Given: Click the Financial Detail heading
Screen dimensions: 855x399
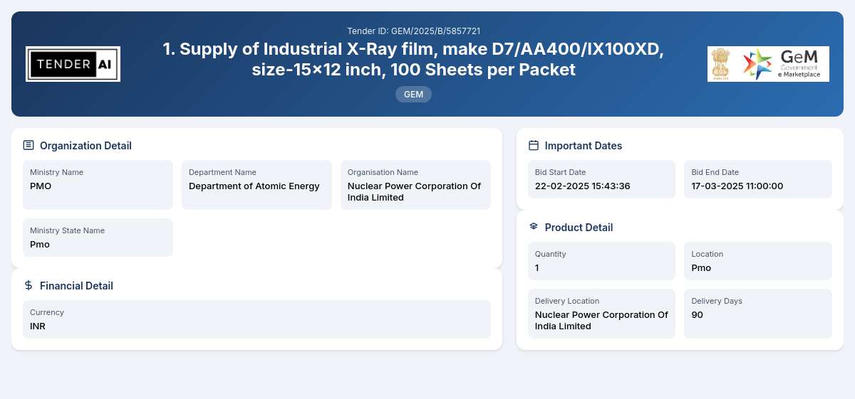Looking at the screenshot, I should [x=76, y=286].
